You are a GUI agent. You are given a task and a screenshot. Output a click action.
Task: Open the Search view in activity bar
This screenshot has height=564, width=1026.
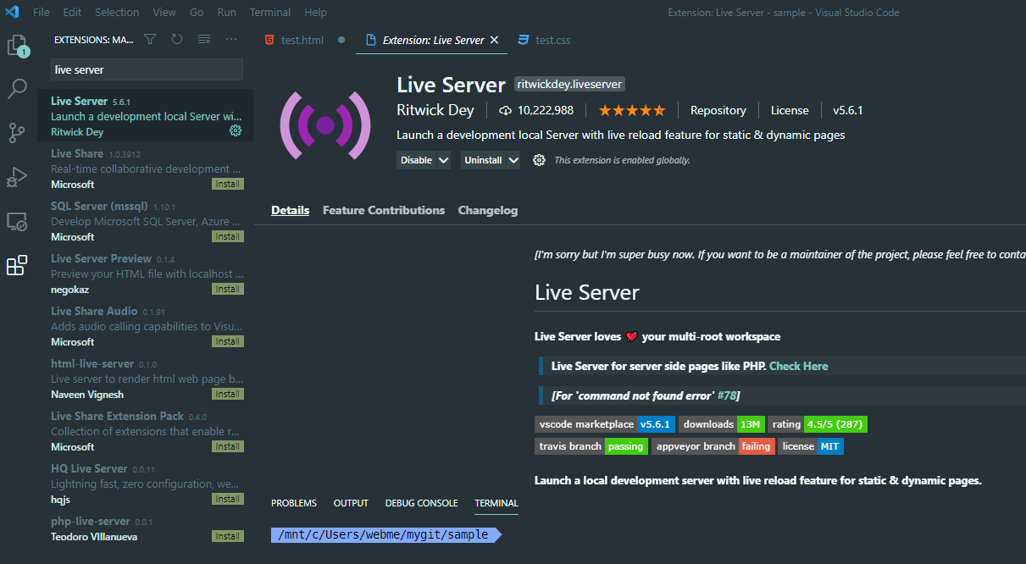[x=17, y=88]
